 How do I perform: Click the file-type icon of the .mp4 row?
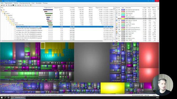coord(117,31)
